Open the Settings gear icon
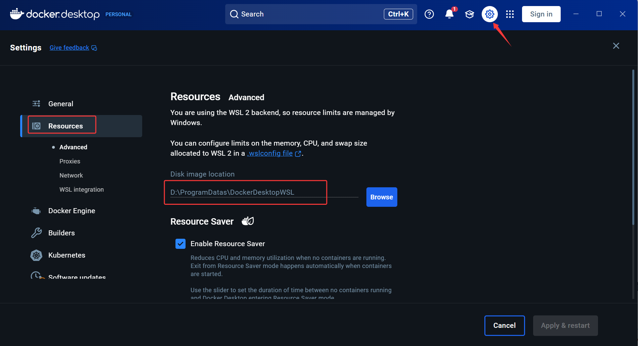The image size is (638, 346). point(490,14)
